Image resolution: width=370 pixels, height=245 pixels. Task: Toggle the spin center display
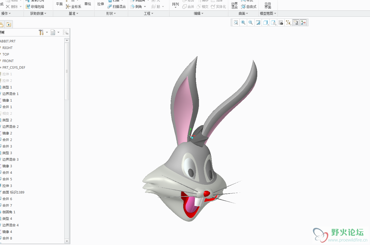click(x=303, y=23)
